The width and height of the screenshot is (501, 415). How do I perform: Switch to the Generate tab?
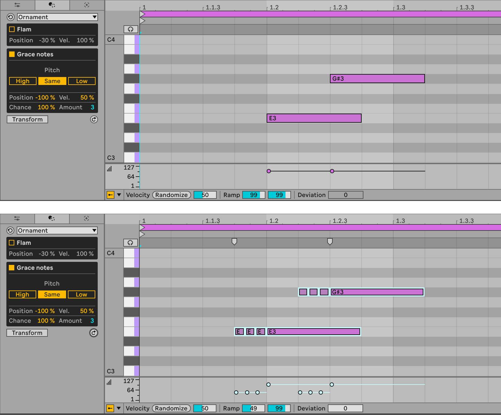tap(86, 5)
